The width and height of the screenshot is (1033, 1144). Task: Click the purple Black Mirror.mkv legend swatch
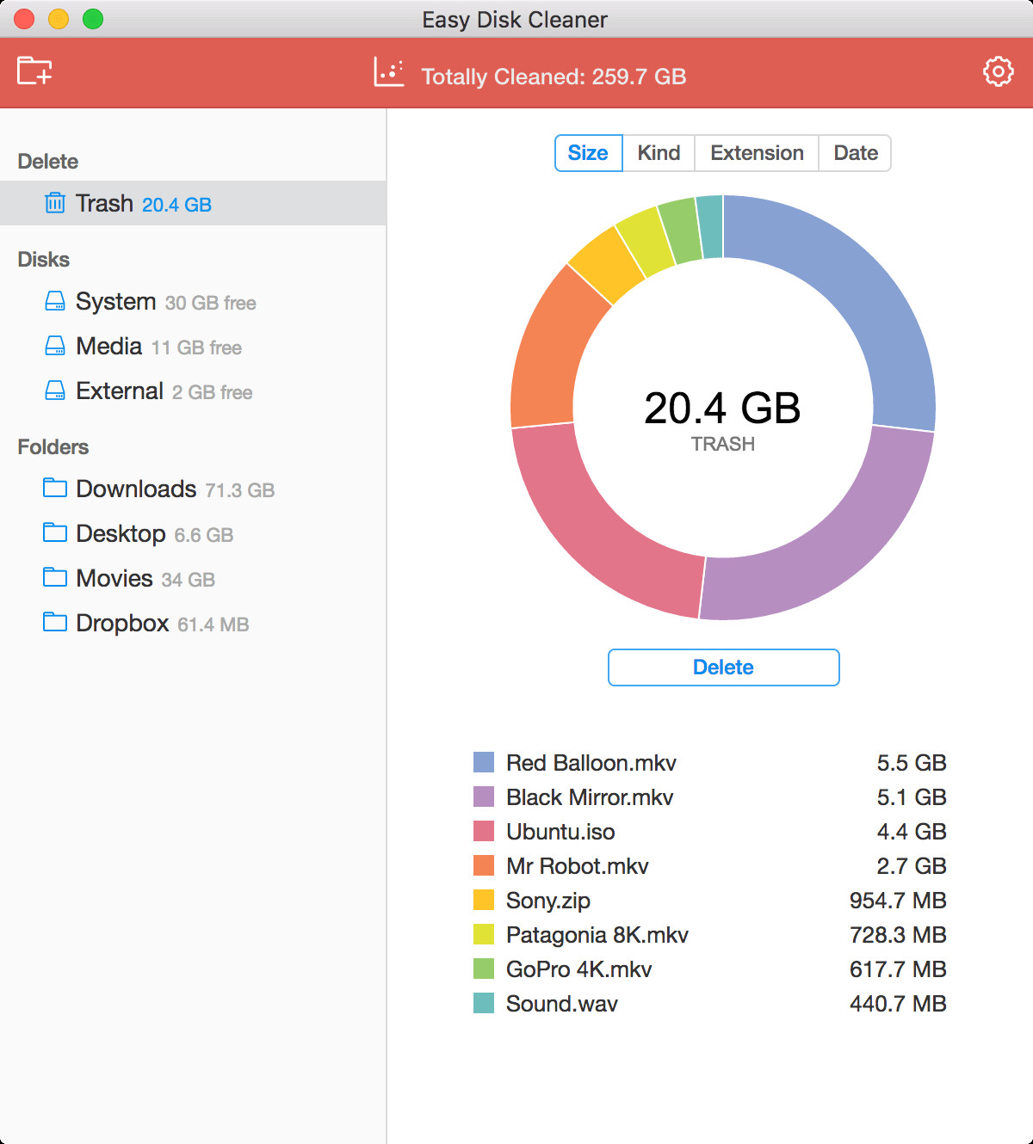pos(484,796)
